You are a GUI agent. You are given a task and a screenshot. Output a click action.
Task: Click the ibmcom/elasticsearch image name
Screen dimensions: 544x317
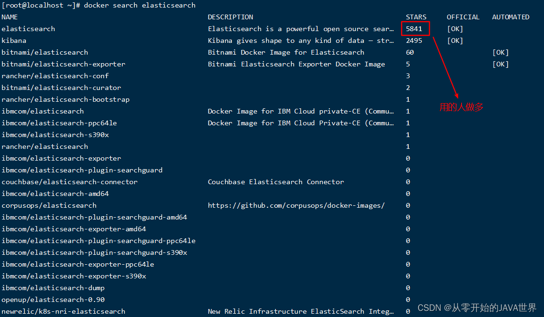pos(42,111)
